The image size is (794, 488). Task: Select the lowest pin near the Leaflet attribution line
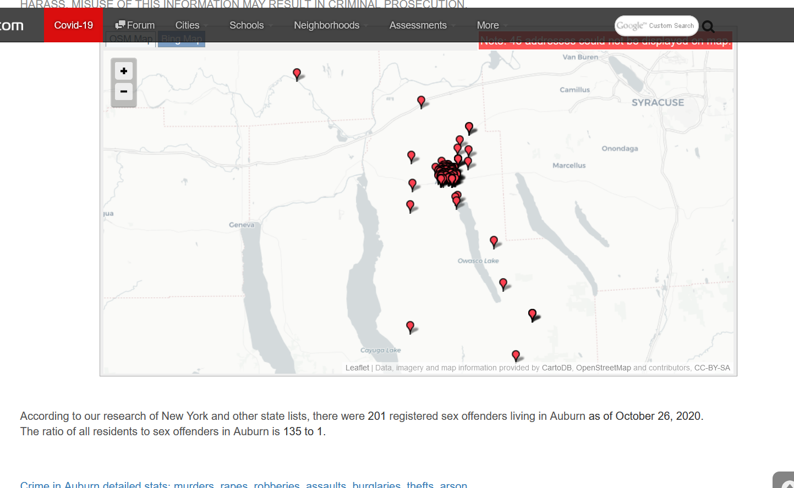point(516,356)
